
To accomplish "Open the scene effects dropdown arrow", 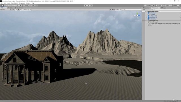I will point(23,10).
